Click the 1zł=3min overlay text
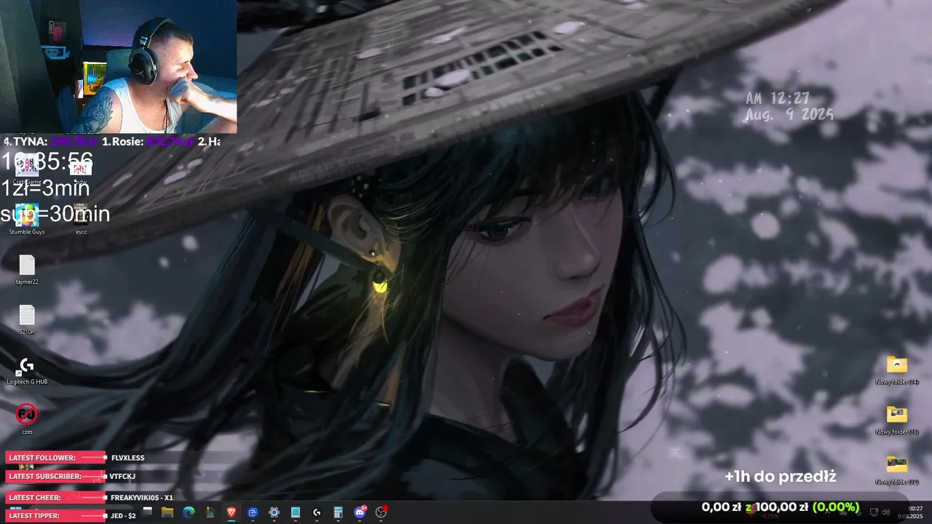The height and width of the screenshot is (524, 932). (45, 188)
